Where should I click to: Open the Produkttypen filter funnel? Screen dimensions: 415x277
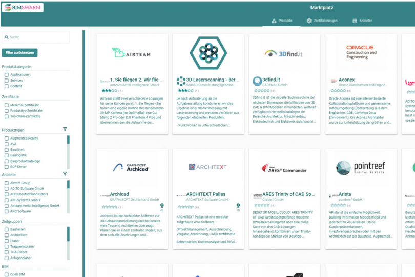65,130
